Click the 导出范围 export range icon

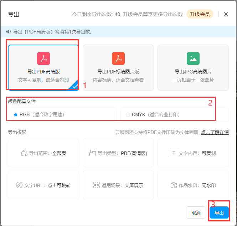[24, 153]
